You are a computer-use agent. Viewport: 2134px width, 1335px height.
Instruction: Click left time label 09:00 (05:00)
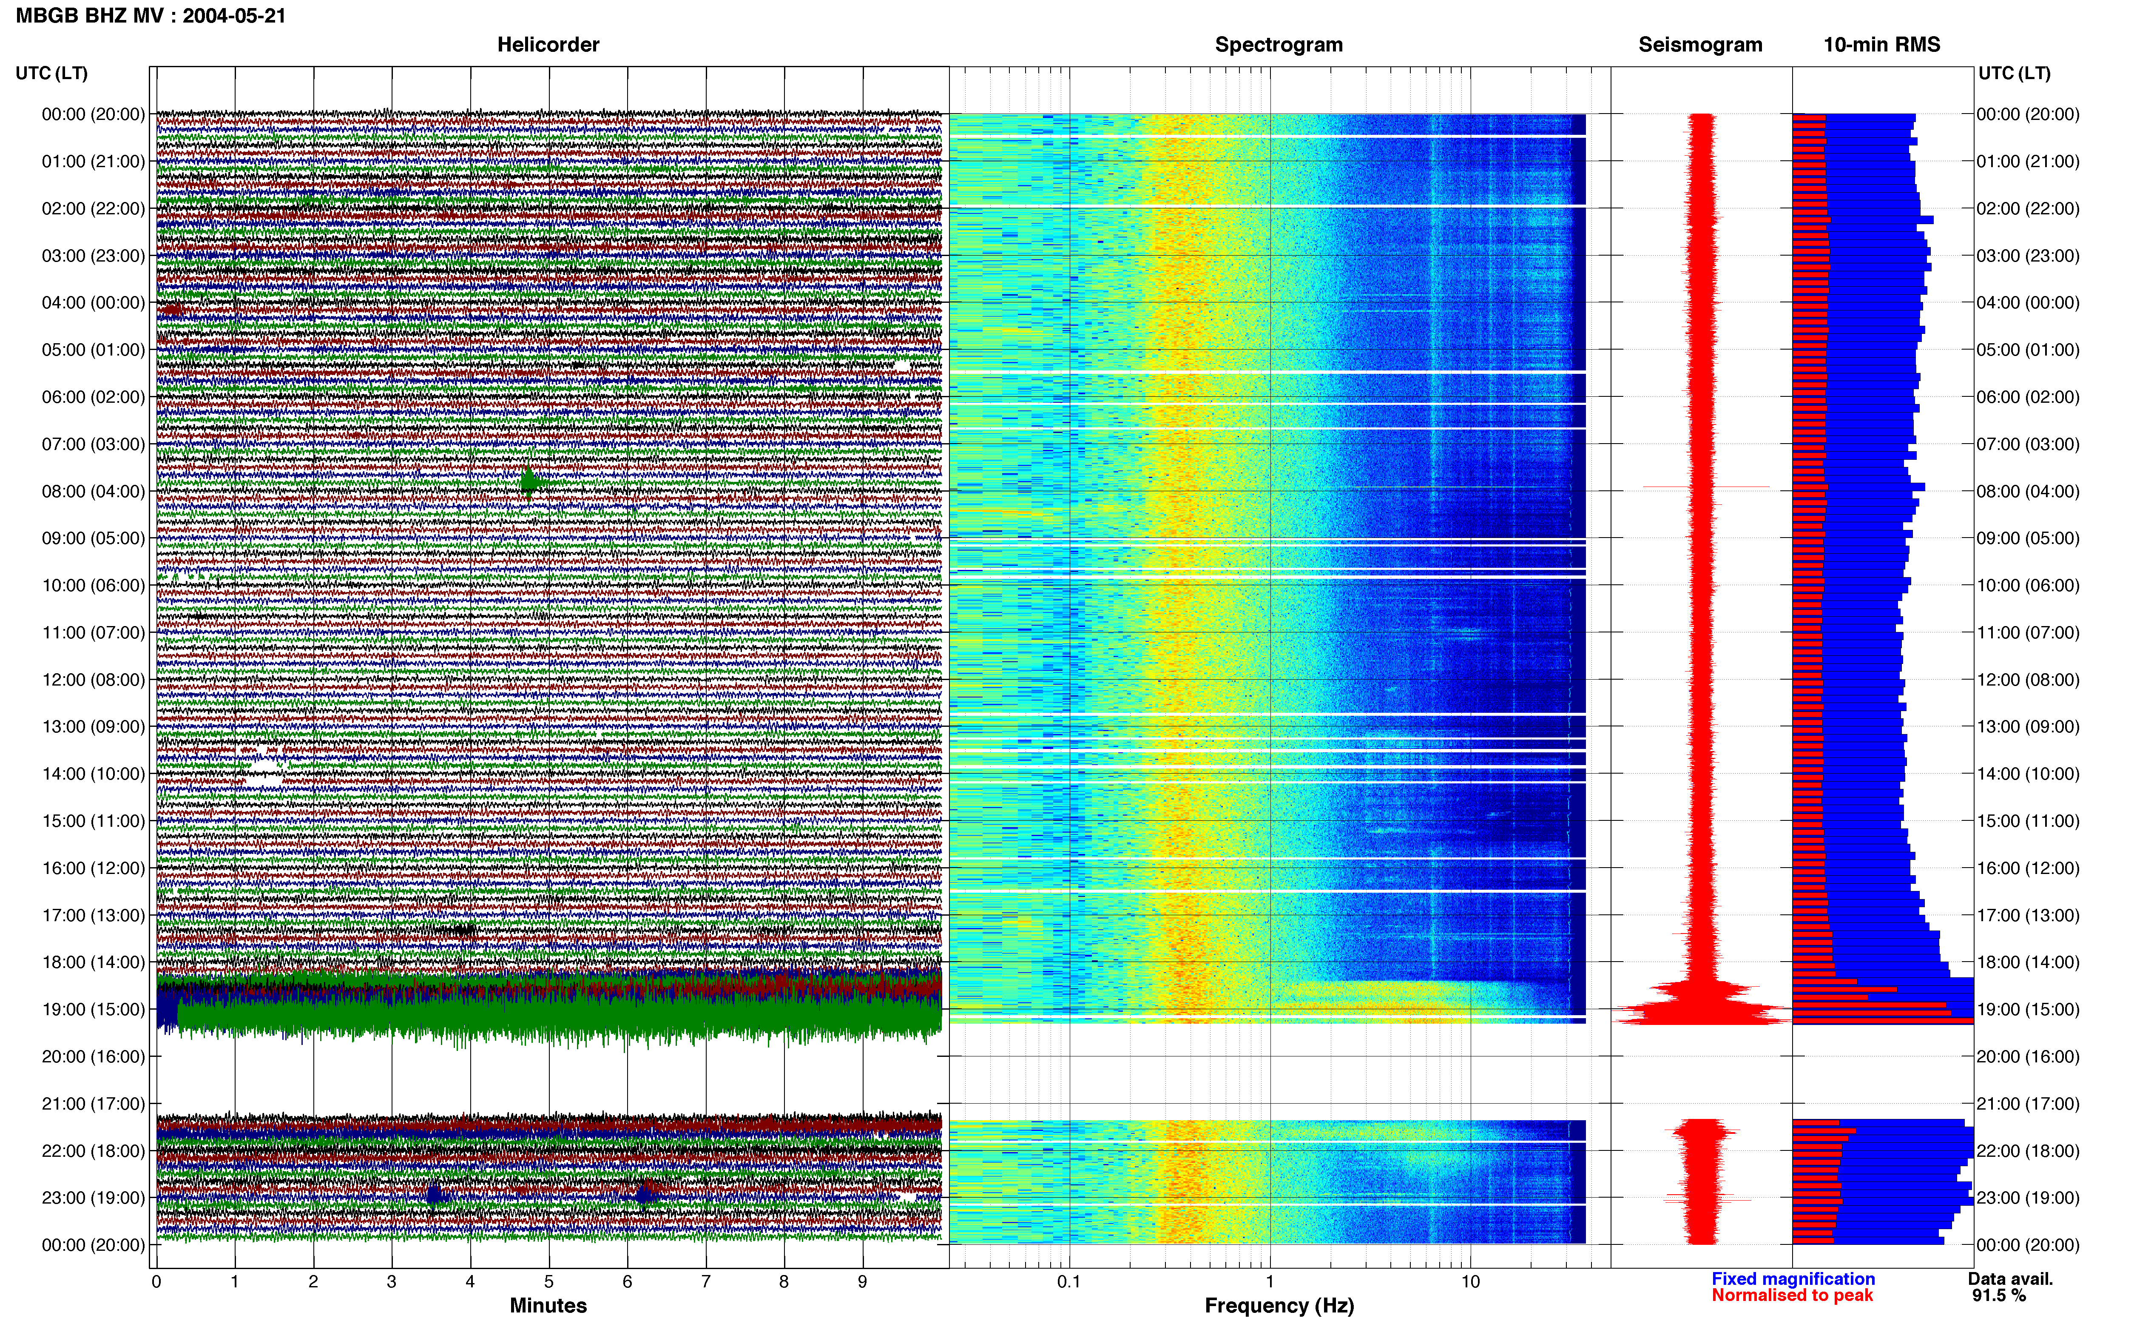94,538
